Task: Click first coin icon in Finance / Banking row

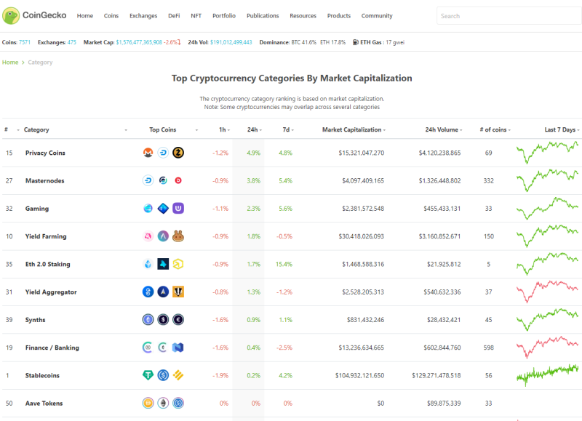Action: [148, 348]
